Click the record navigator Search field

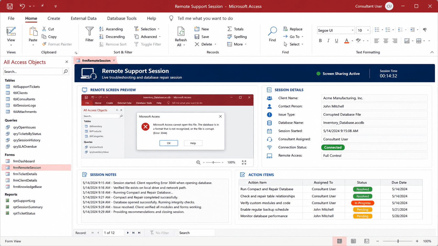tap(196, 233)
